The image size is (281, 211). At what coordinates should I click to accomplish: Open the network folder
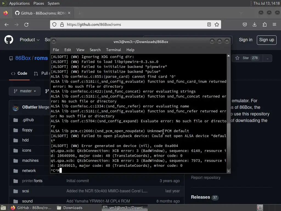(x=29, y=171)
